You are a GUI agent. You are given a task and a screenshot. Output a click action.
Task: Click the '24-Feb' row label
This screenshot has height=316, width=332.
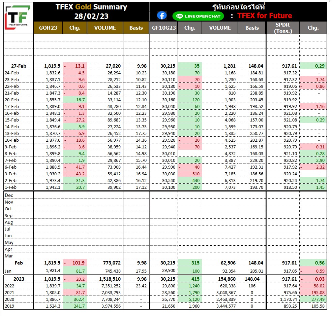click(12, 73)
